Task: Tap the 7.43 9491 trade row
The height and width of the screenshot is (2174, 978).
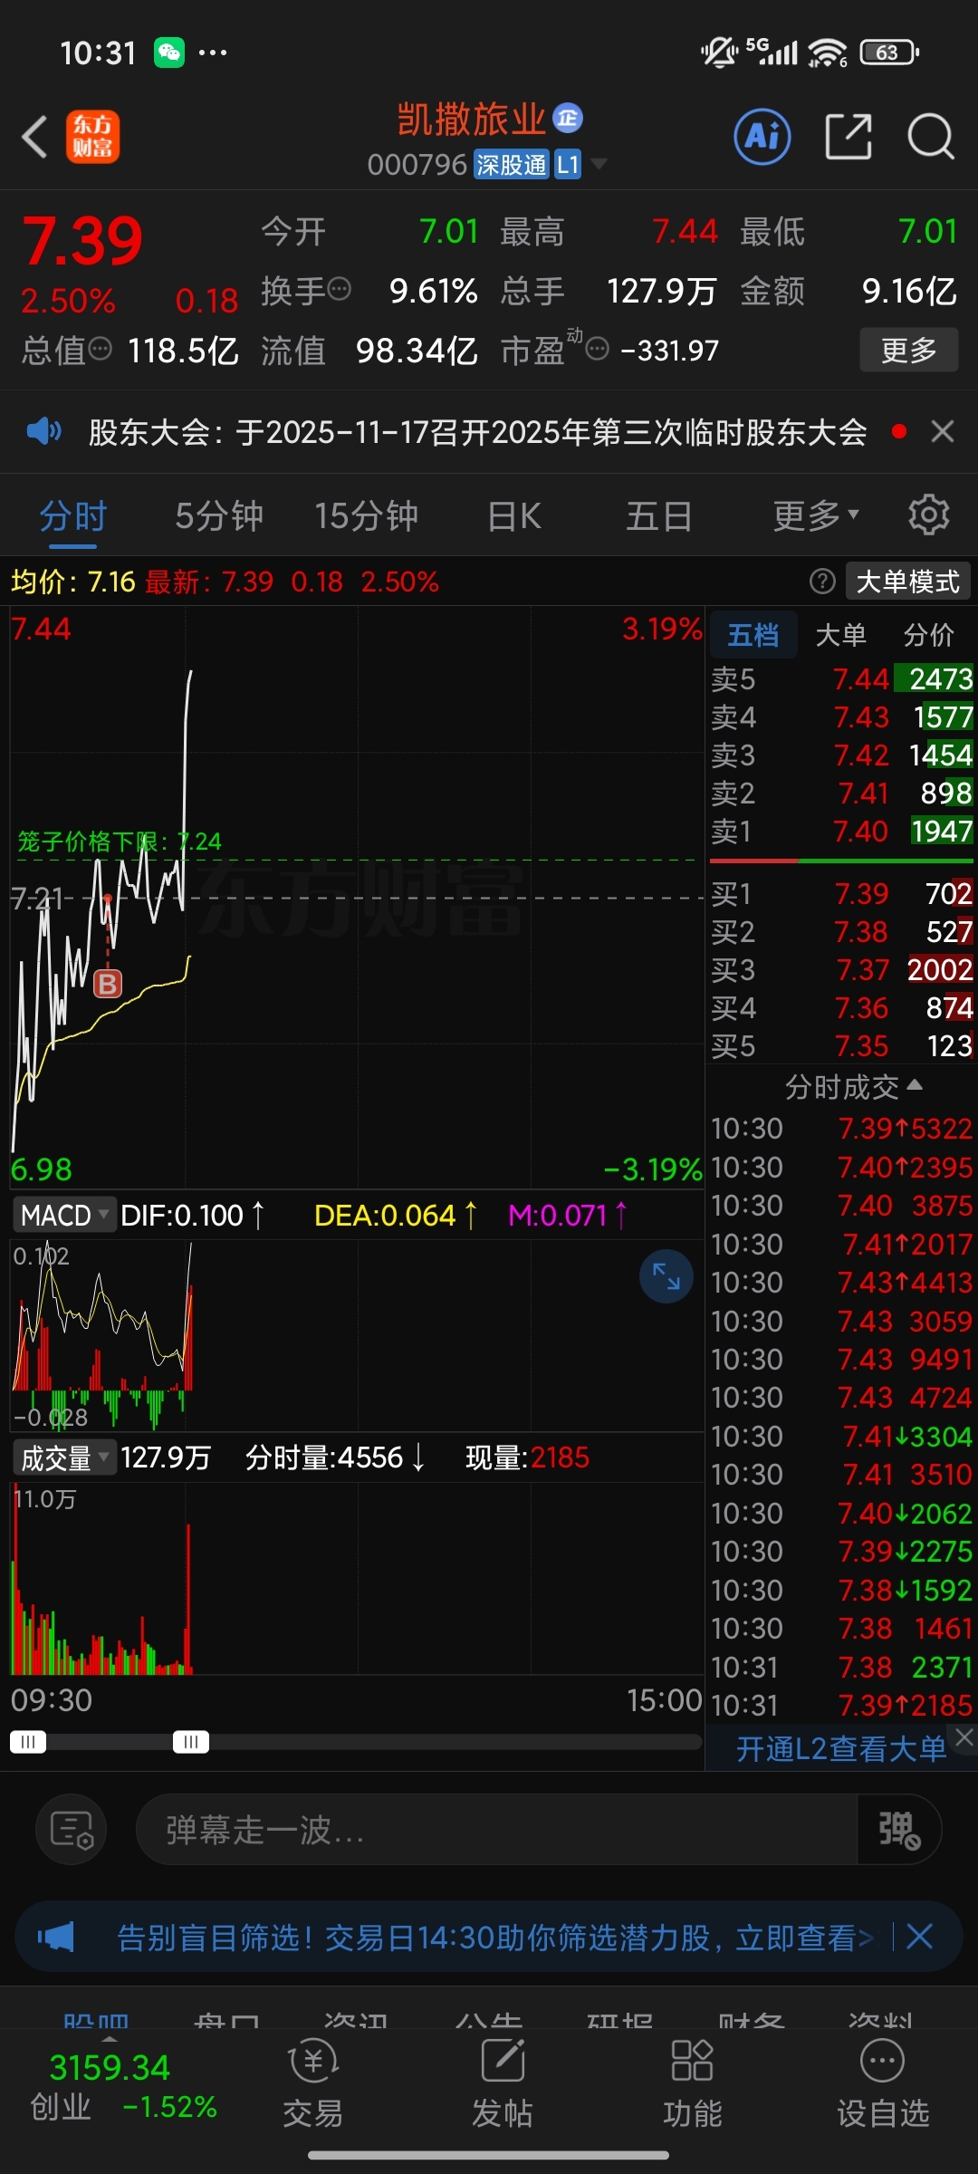Action: (841, 1359)
